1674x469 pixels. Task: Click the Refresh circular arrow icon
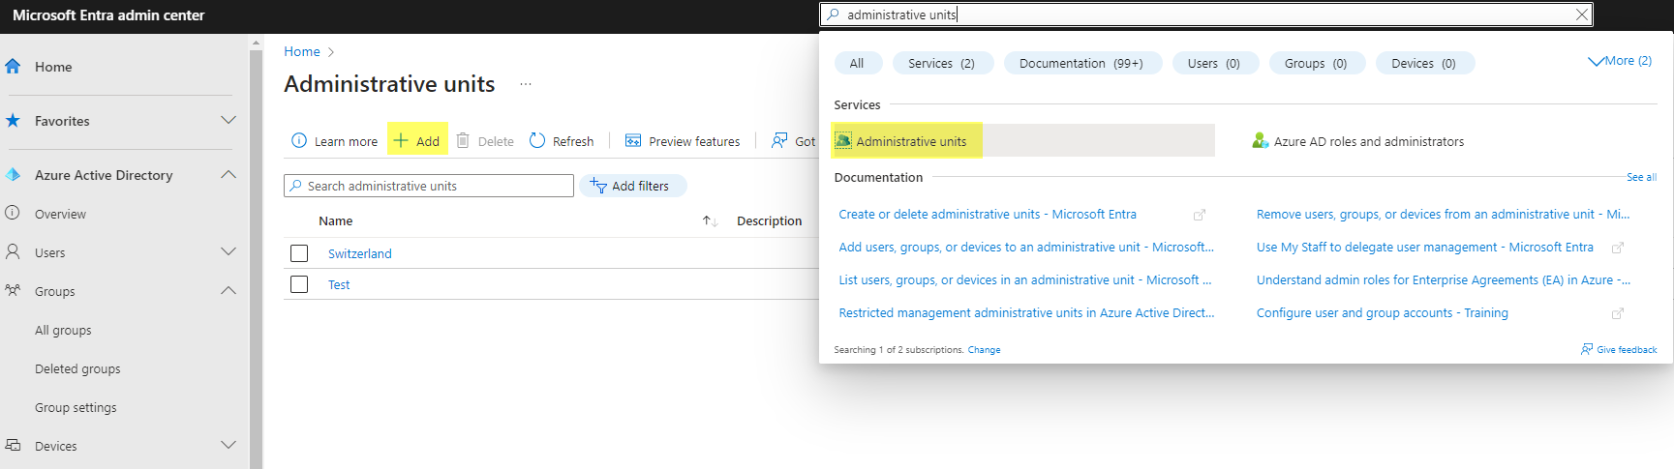pos(537,140)
